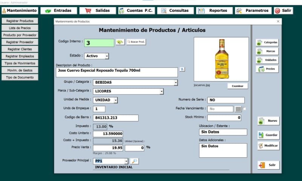
Task: Click the Costo + Impuesto field
Action: click(108, 141)
